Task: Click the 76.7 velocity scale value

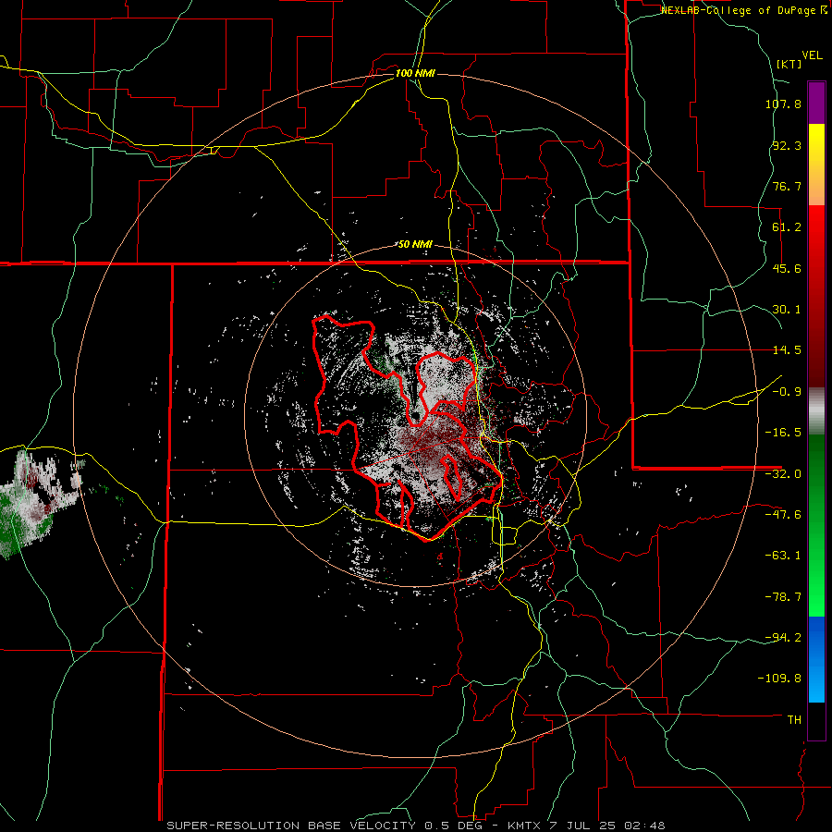Action: pos(787,186)
